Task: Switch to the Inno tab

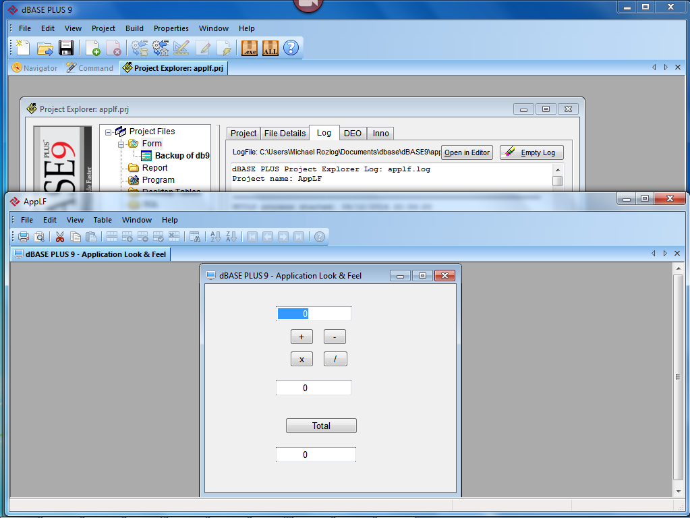Action: click(x=380, y=134)
